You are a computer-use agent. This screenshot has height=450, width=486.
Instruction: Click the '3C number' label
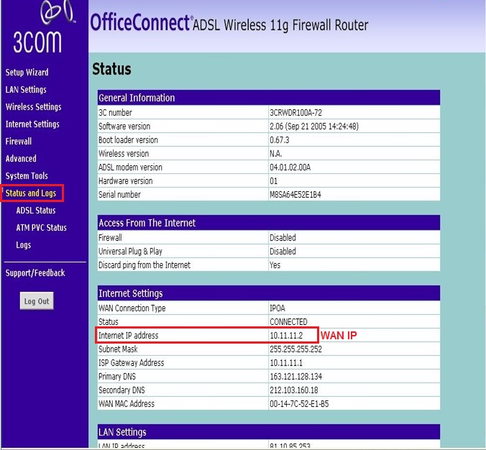pyautogui.click(x=115, y=112)
